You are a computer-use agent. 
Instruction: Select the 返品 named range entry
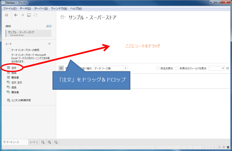click(12, 87)
